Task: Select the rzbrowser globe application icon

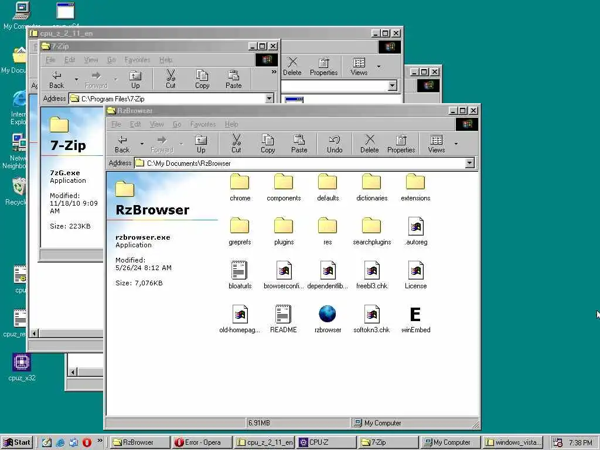Action: click(328, 319)
